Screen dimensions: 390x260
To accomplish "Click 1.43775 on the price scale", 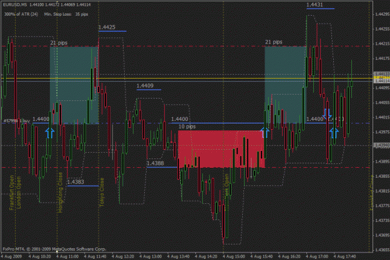I will (383, 206).
